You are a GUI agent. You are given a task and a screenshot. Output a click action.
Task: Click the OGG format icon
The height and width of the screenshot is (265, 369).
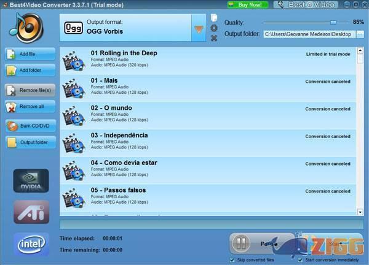click(x=73, y=28)
